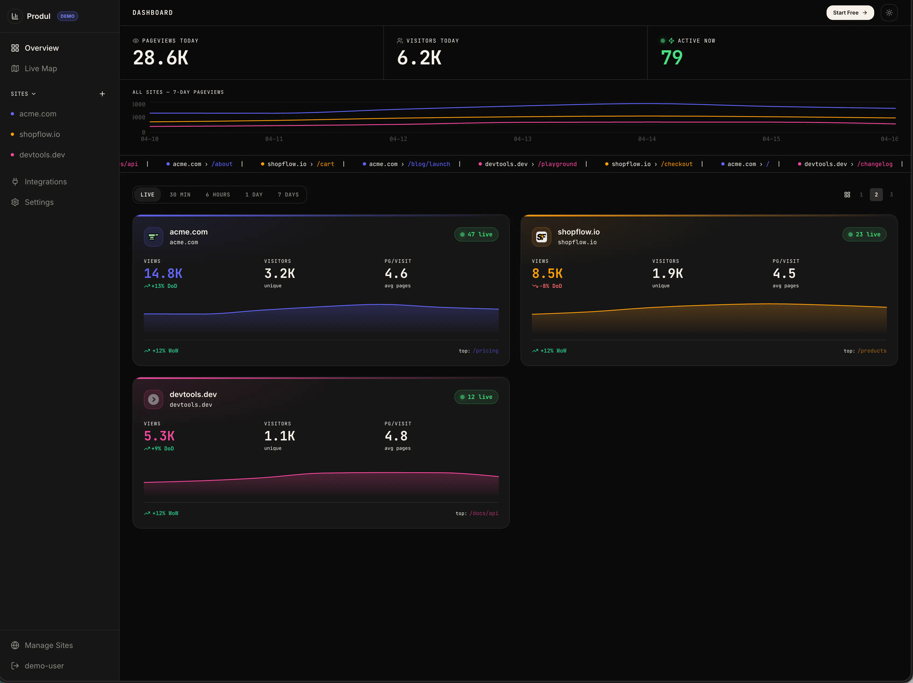Click the grid layout icon
Image resolution: width=913 pixels, height=683 pixels.
click(847, 195)
